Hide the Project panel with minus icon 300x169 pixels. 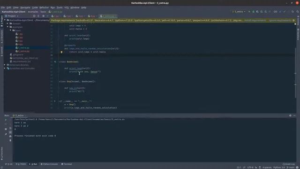click(47, 16)
